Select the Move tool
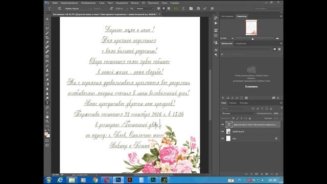This screenshot has width=327, height=184. coord(47,19)
